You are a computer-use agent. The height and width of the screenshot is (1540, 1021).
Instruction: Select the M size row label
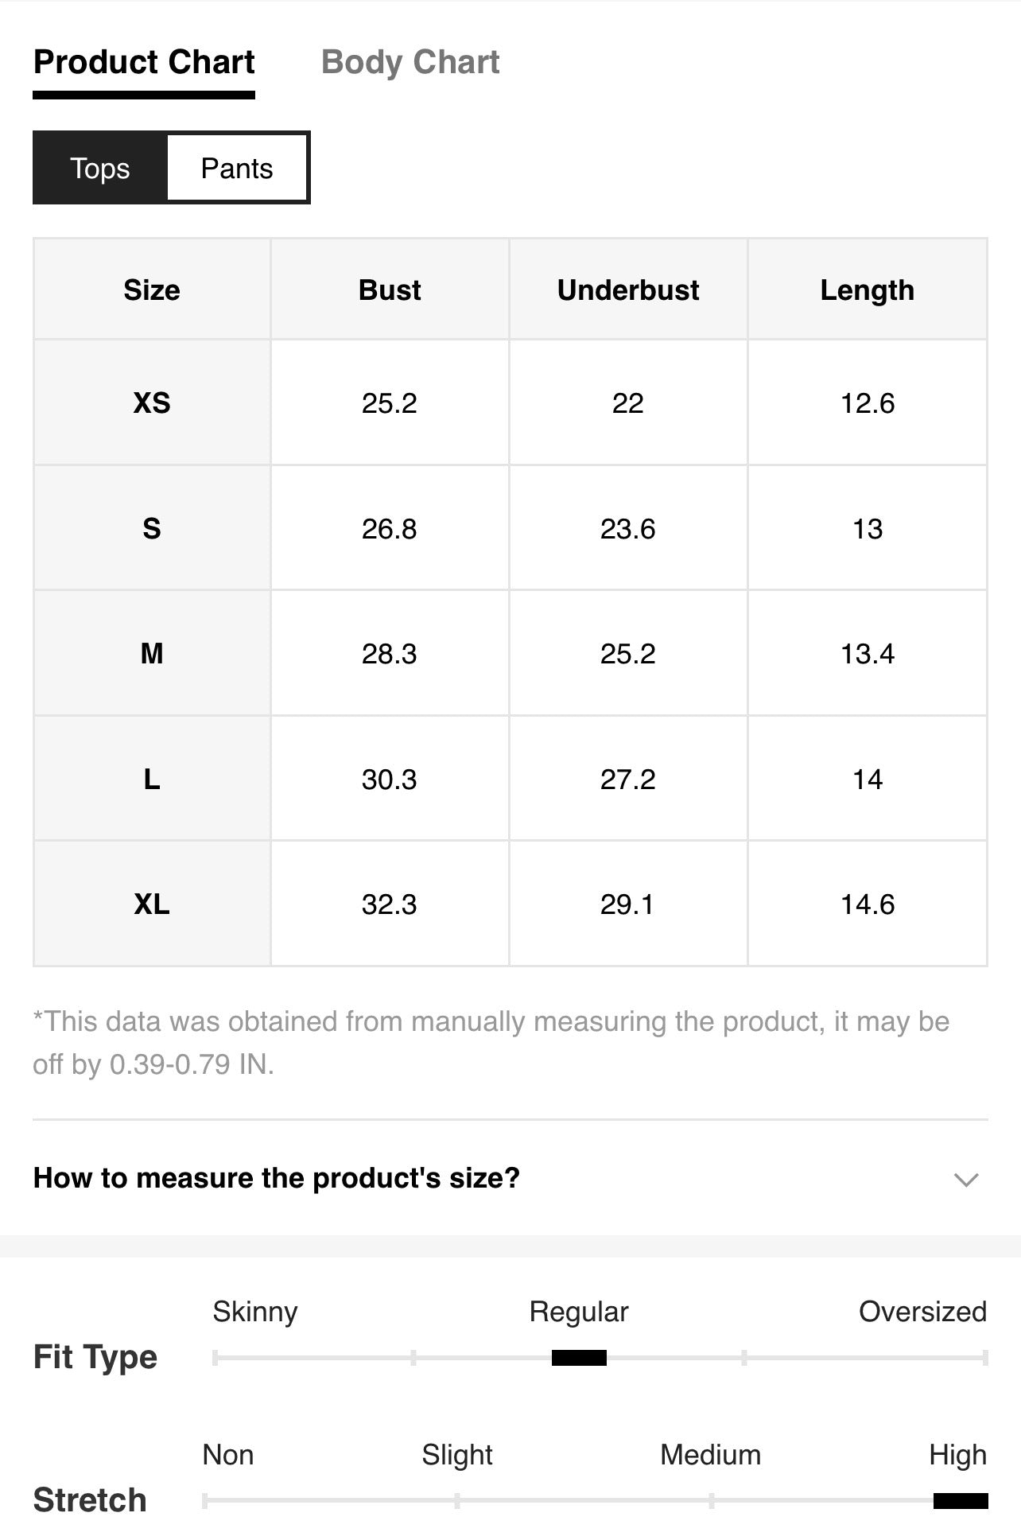[152, 653]
